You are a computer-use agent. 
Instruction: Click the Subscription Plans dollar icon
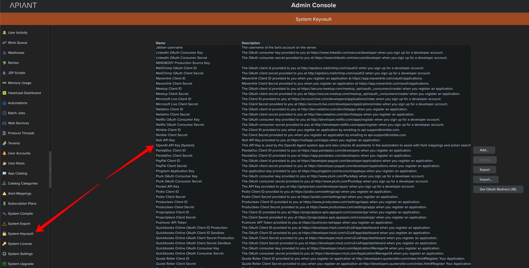[4, 204]
